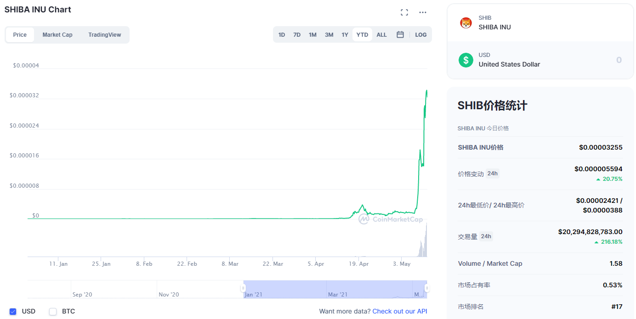
Task: Switch to the Market Cap tab
Action: pos(57,35)
